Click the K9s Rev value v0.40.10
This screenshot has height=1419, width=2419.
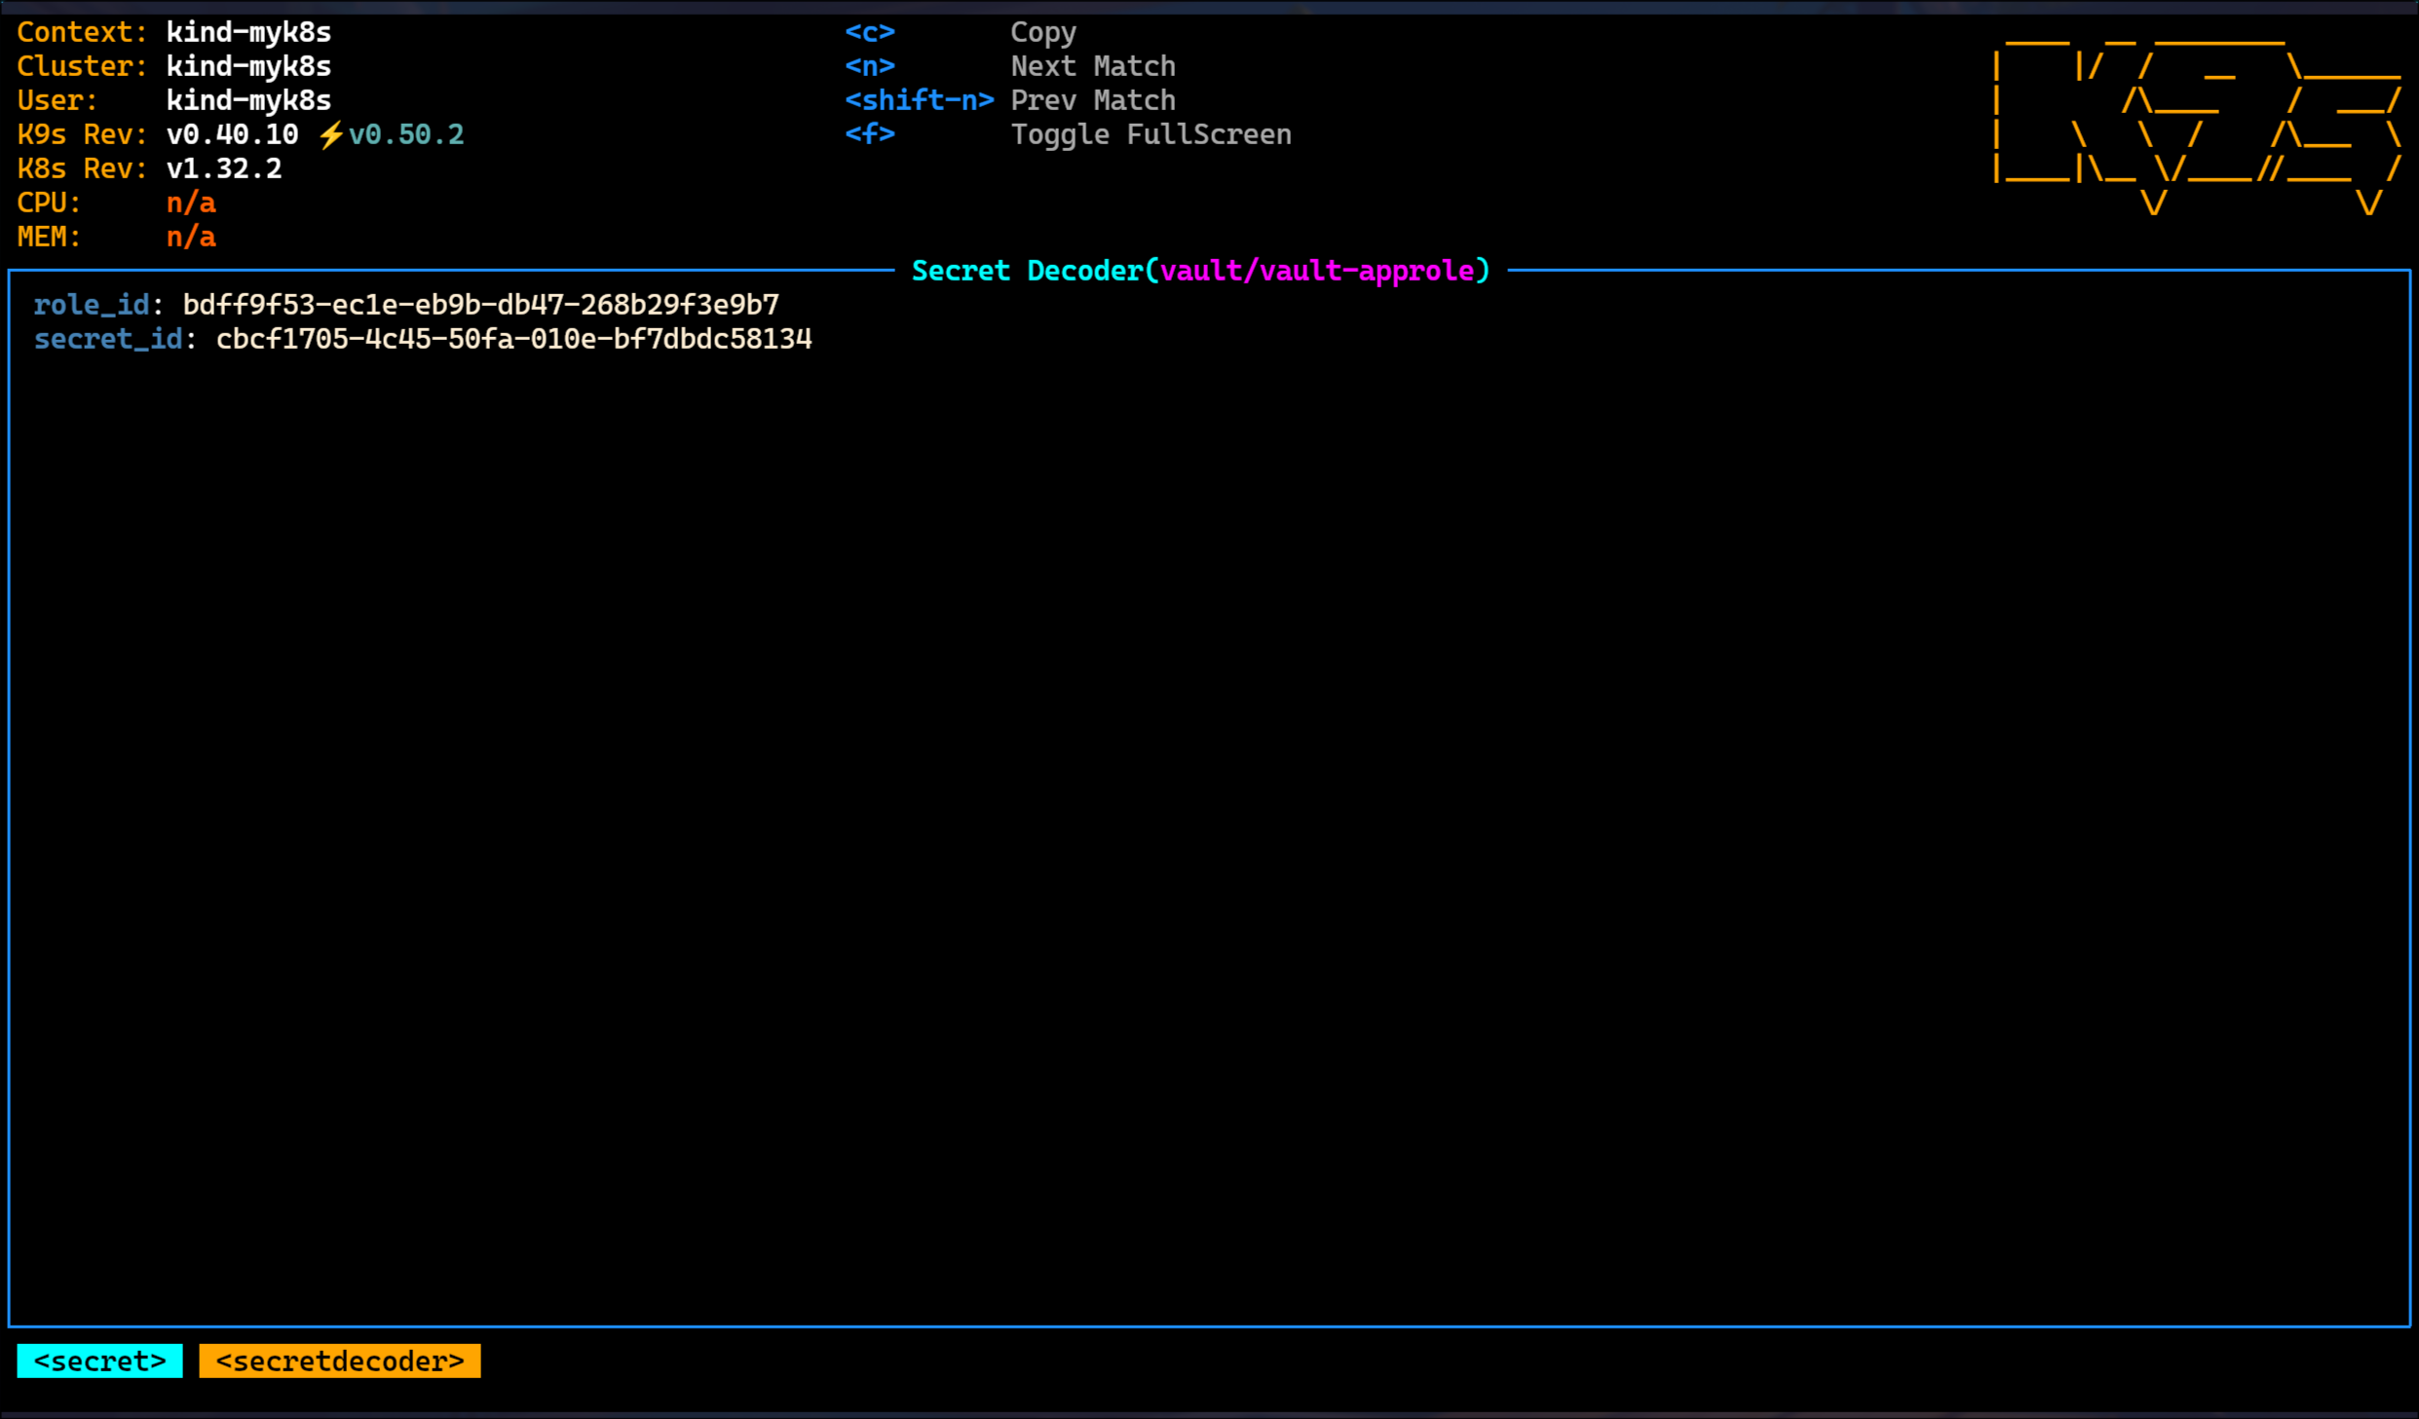[232, 134]
